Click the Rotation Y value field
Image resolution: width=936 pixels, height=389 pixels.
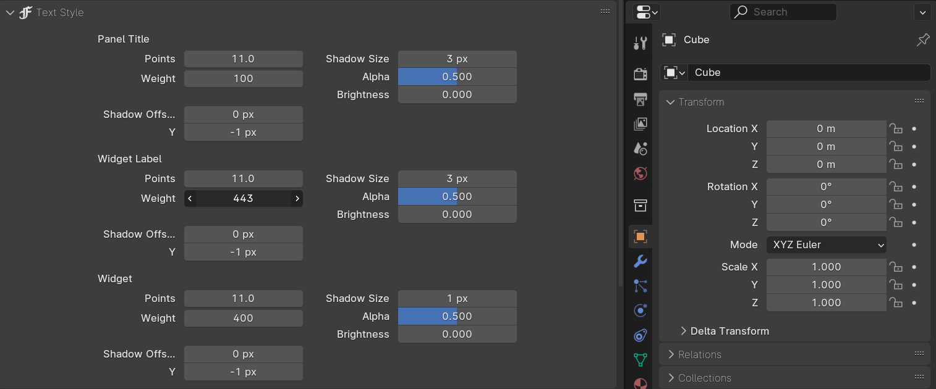coord(827,204)
